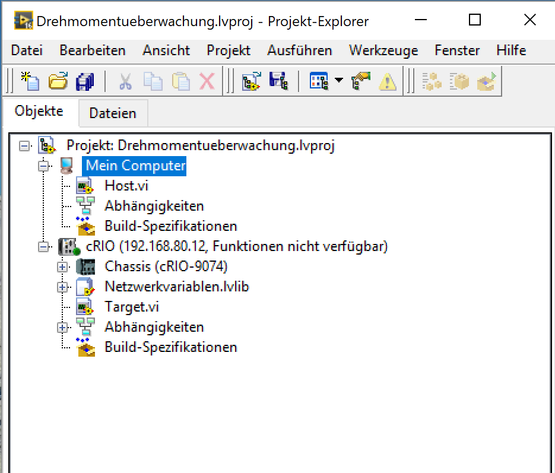Click the Netzwerkvariablen library icon
555x473 pixels.
(x=85, y=287)
